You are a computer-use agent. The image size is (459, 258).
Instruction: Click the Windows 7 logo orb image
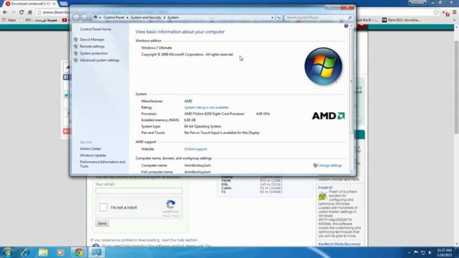tap(323, 66)
